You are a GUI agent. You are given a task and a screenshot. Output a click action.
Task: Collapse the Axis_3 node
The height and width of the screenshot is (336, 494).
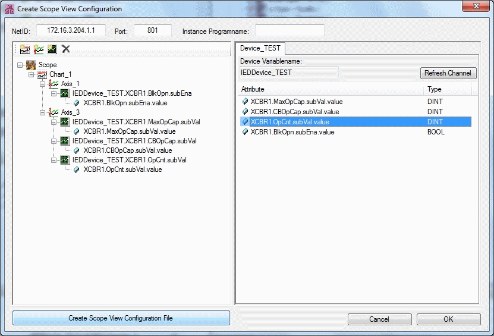point(43,112)
